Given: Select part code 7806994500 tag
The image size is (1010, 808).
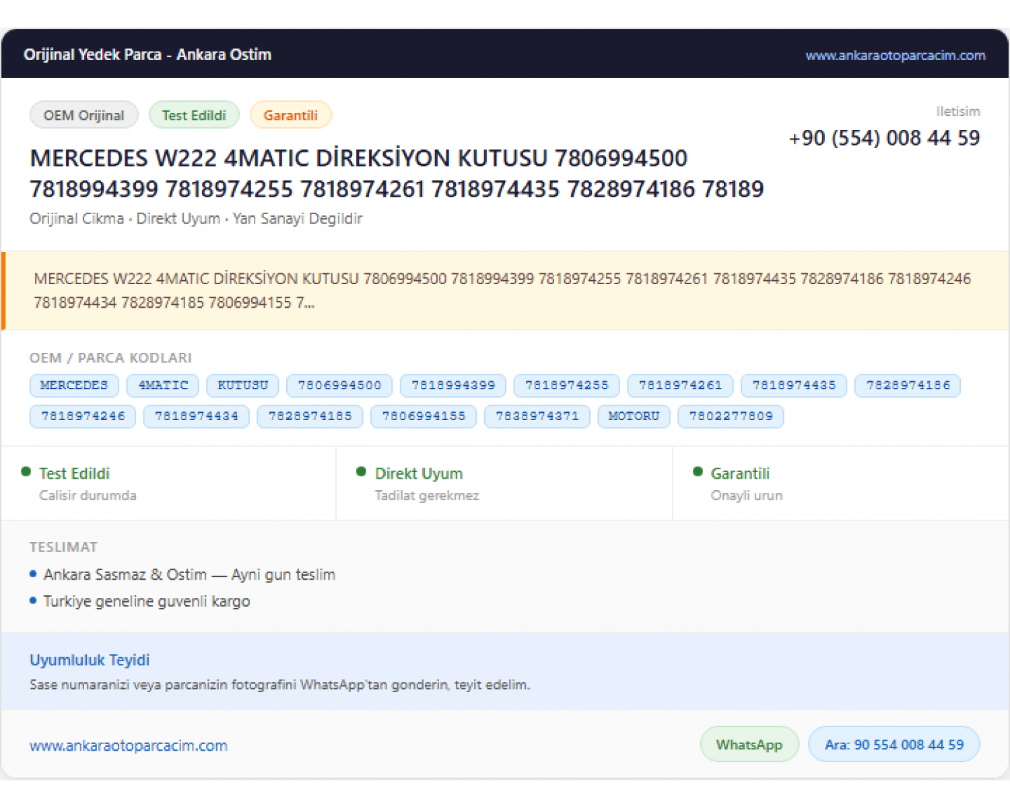Looking at the screenshot, I should (x=339, y=386).
